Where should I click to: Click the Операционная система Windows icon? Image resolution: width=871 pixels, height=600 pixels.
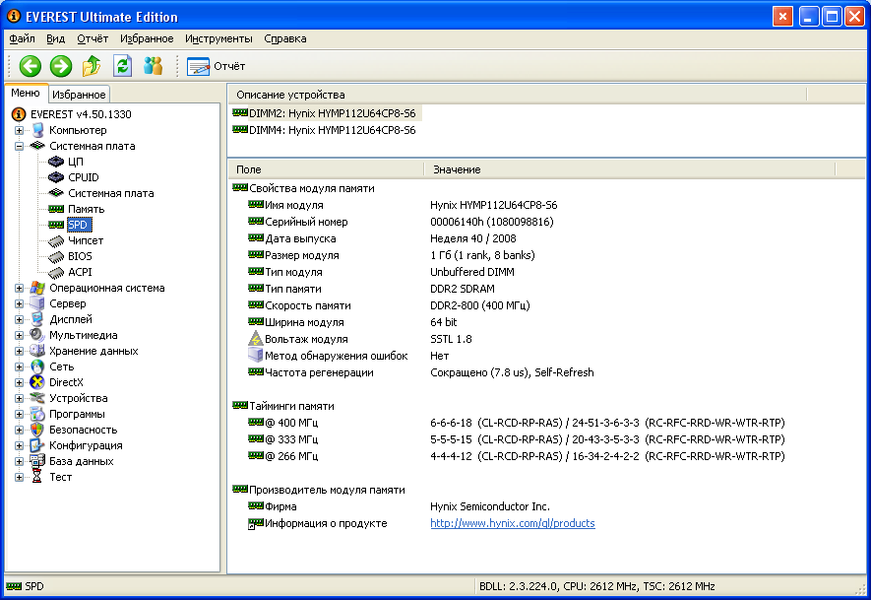click(37, 288)
